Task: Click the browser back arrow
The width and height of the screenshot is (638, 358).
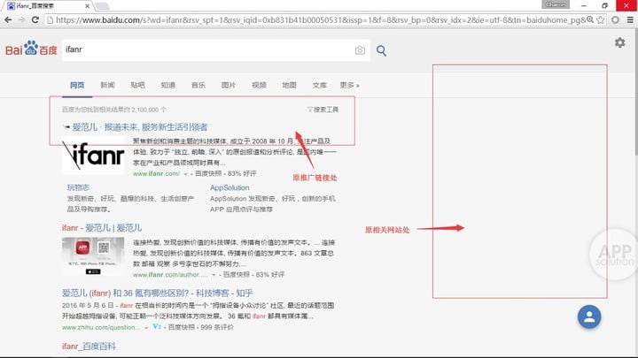Action: [x=8, y=19]
